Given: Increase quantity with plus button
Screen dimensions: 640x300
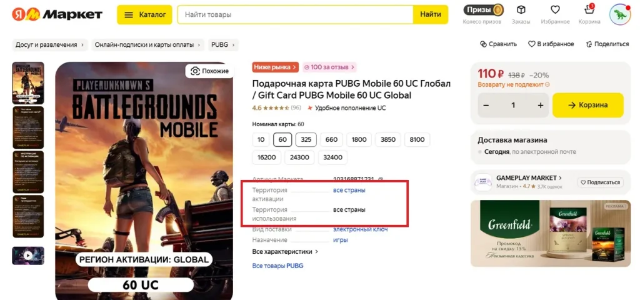Looking at the screenshot, I should click(541, 105).
